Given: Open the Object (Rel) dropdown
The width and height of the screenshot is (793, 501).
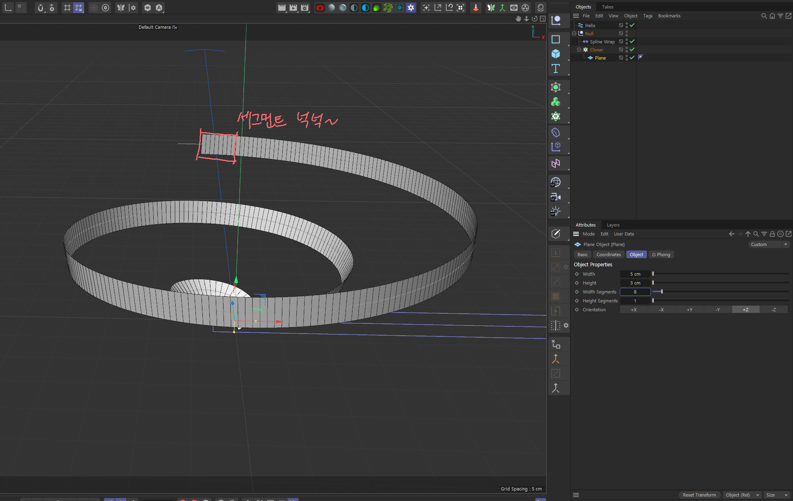Looking at the screenshot, I should click(742, 495).
